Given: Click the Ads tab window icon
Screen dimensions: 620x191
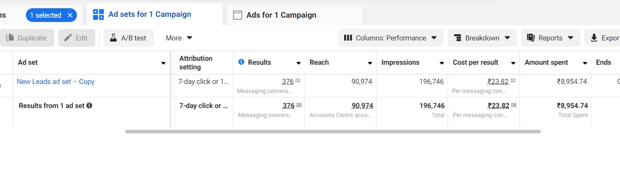Looking at the screenshot, I should pyautogui.click(x=237, y=15).
